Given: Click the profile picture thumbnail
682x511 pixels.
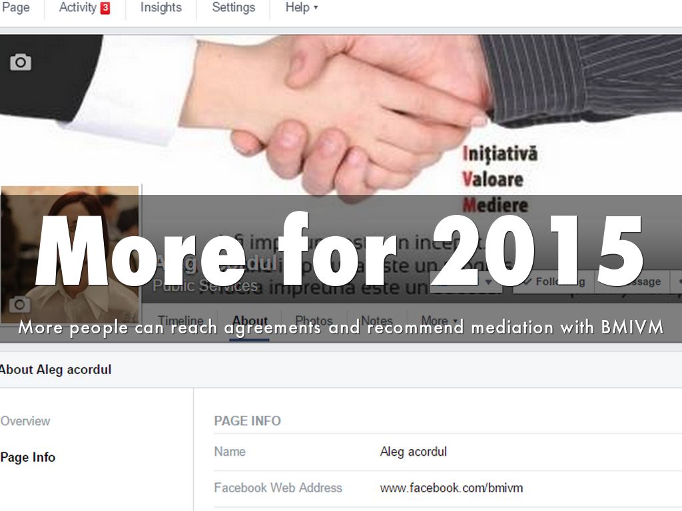Looking at the screenshot, I should [69, 255].
